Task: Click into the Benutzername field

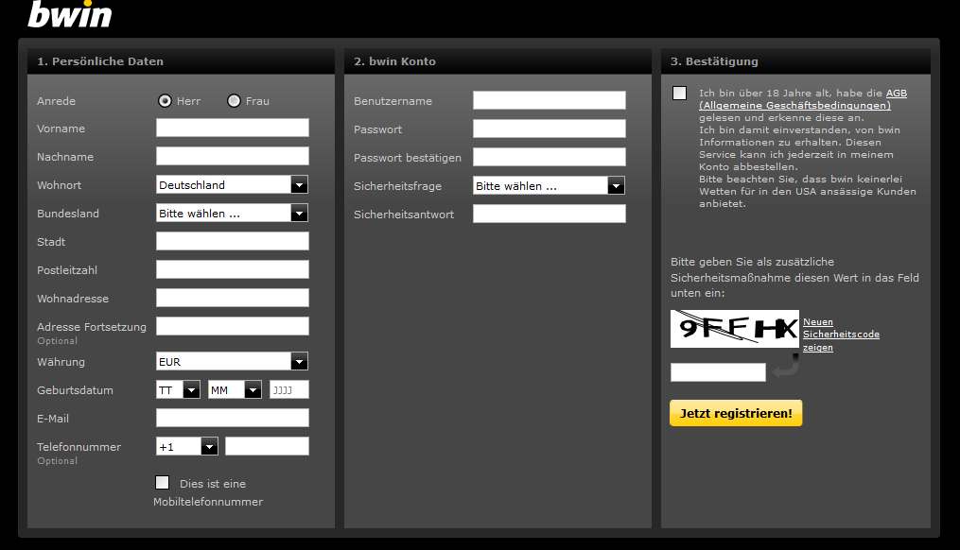Action: tap(550, 100)
